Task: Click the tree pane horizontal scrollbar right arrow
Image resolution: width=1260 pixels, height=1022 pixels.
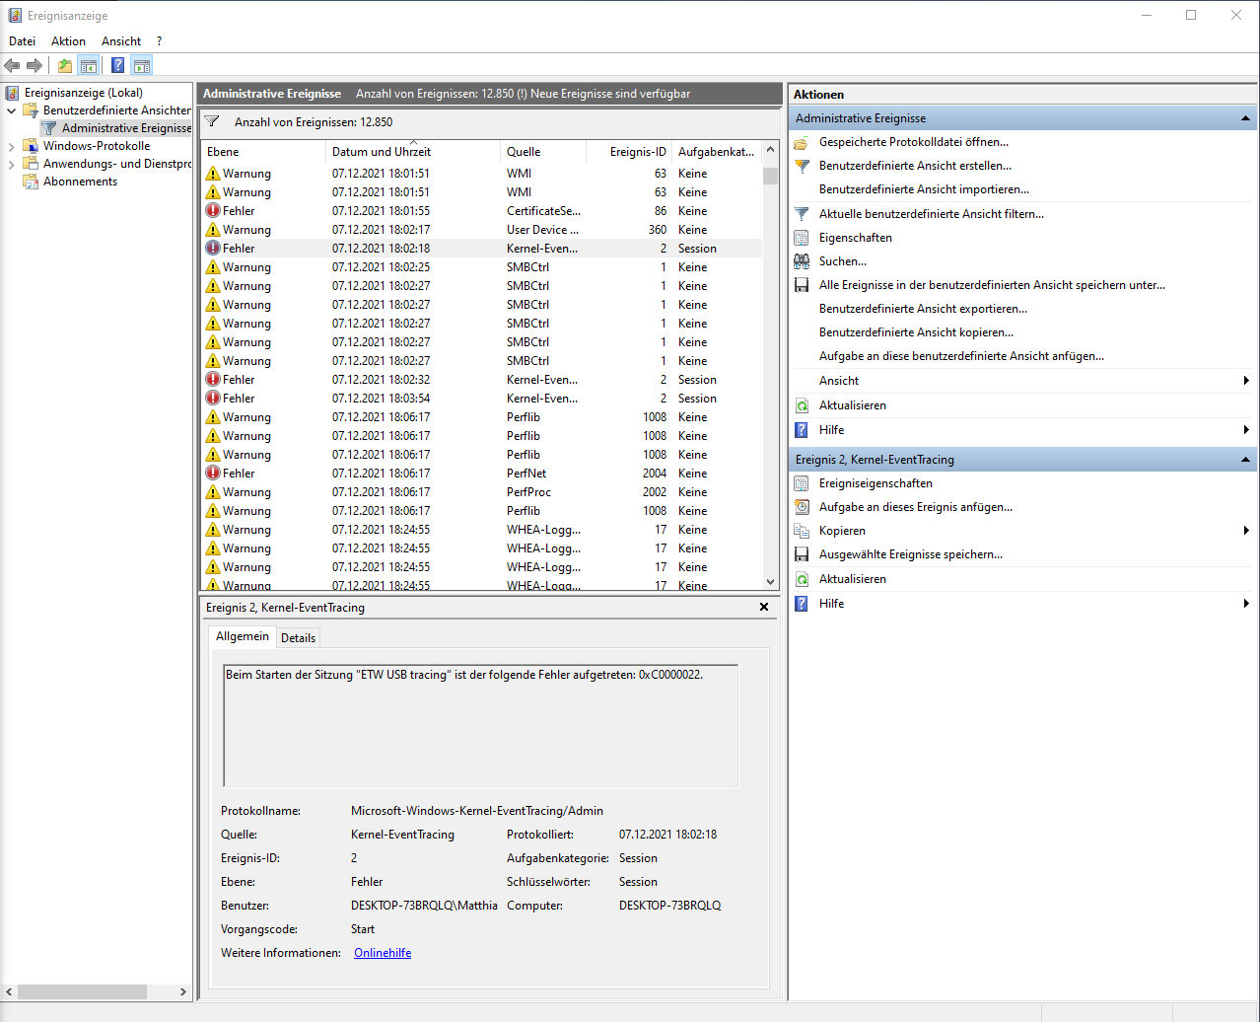Action: [x=182, y=991]
